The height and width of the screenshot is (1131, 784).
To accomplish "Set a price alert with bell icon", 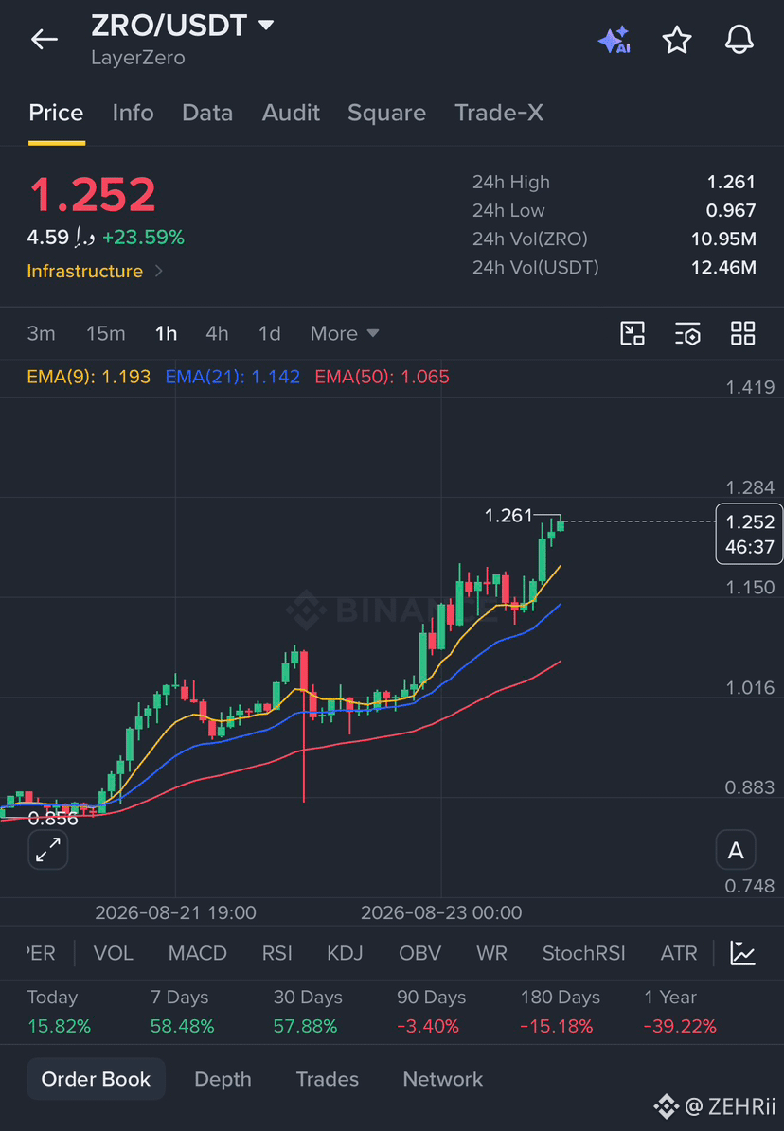I will point(739,40).
